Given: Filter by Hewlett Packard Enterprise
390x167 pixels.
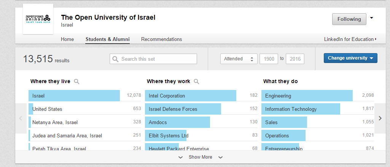Looking at the screenshot, I should coord(201,147).
